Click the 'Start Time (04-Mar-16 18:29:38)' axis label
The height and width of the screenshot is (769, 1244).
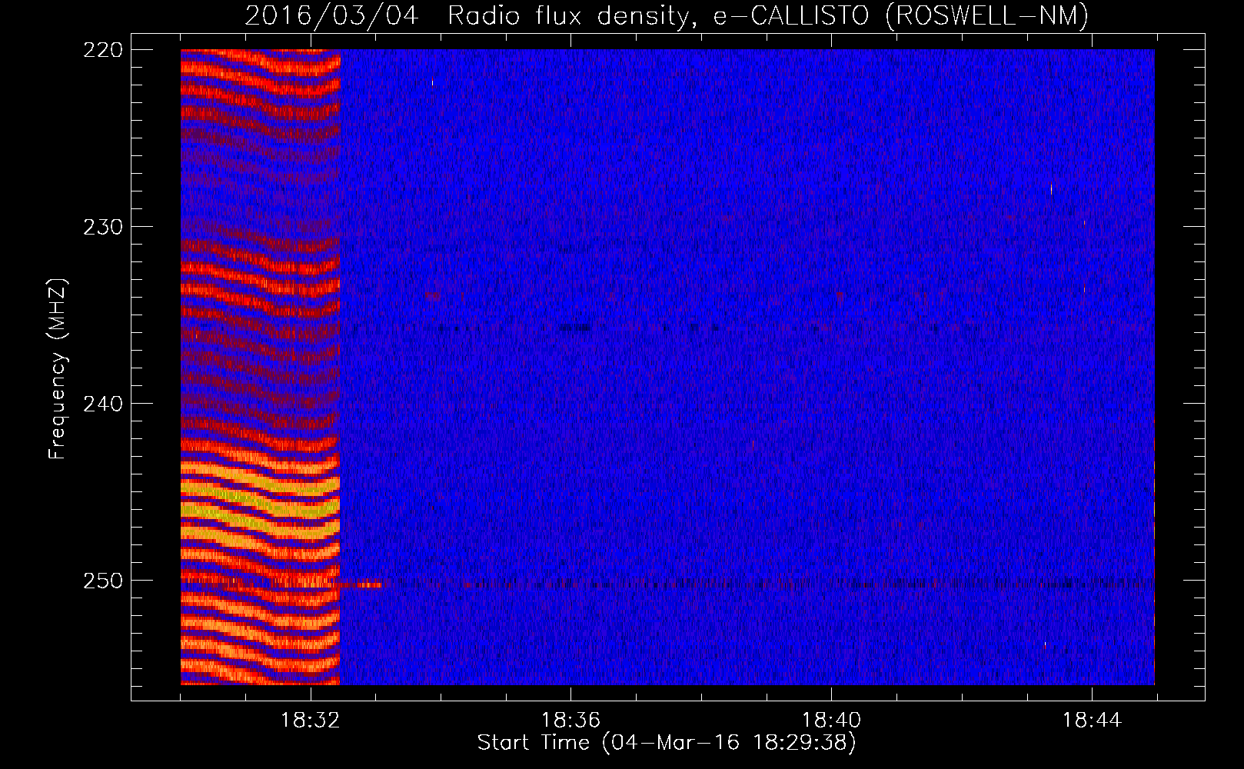coord(667,743)
